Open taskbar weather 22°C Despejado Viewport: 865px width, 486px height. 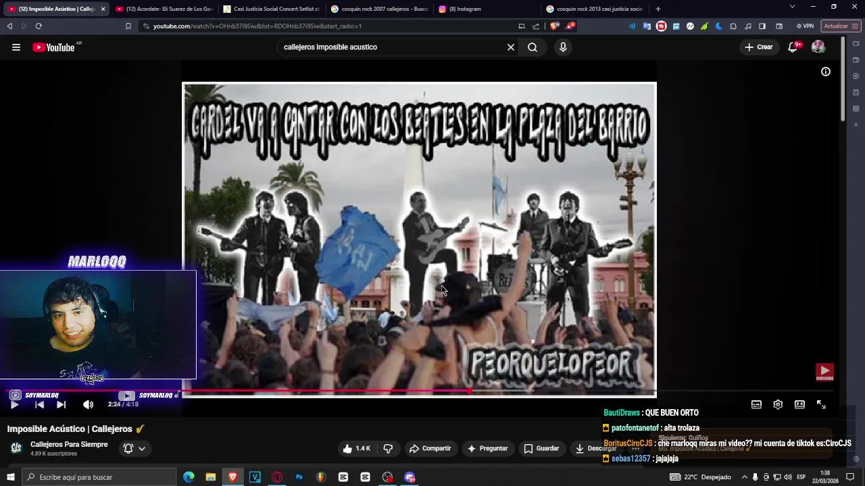[701, 477]
